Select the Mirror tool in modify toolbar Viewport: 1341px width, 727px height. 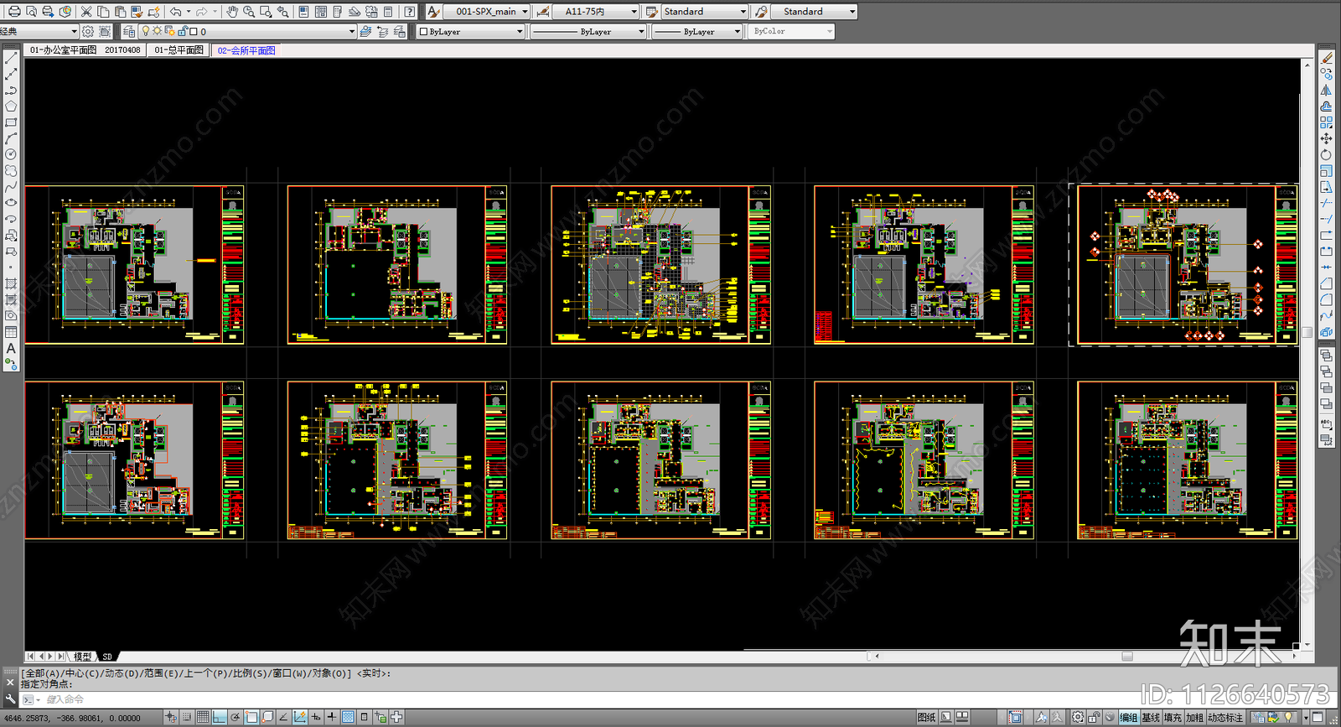[x=1326, y=90]
